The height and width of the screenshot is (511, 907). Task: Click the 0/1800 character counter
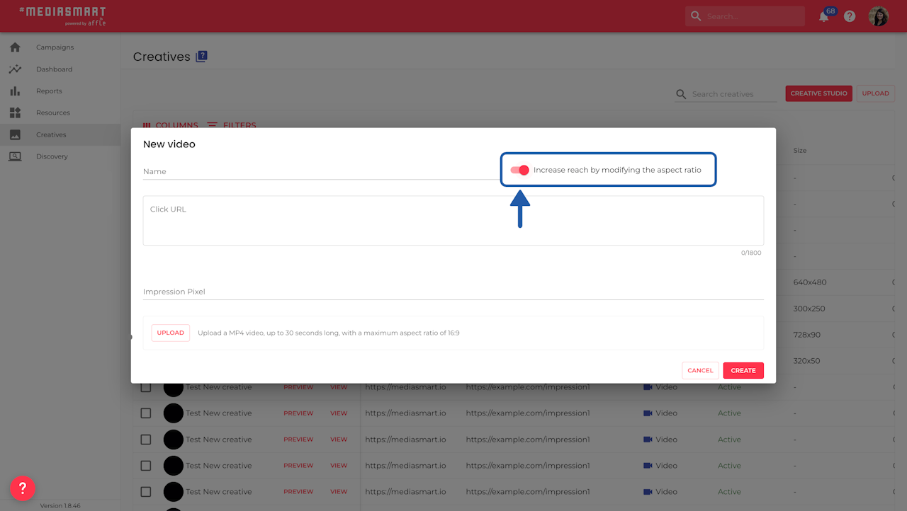pos(751,253)
